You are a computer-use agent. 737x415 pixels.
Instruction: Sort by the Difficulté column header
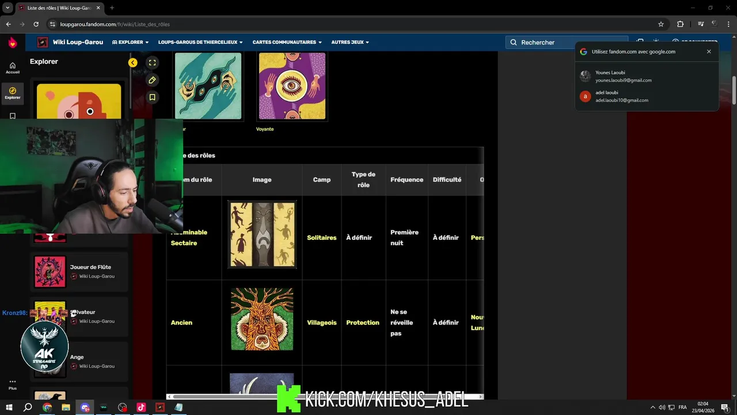pyautogui.click(x=447, y=180)
